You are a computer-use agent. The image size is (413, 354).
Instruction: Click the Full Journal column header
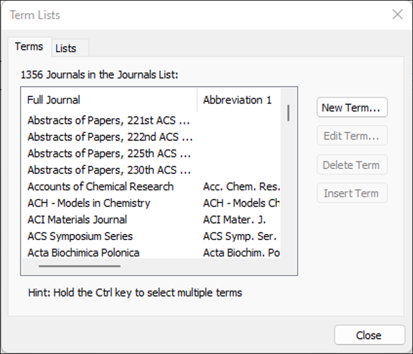pos(54,100)
